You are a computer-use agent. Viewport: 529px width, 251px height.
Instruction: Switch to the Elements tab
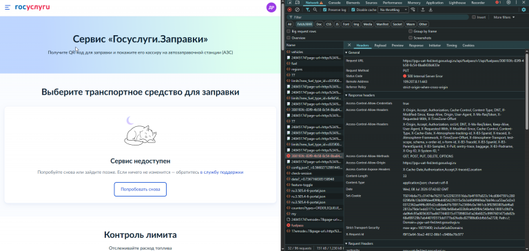click(x=353, y=3)
